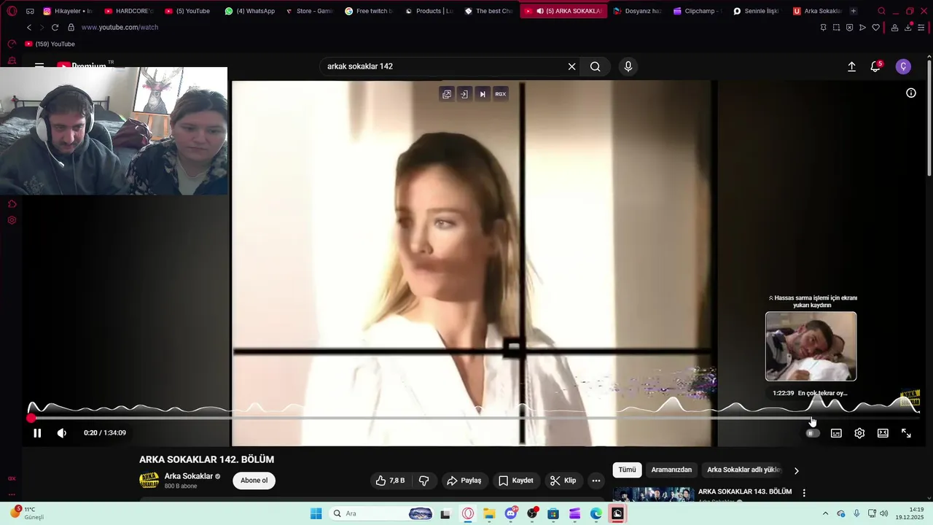
Task: Click the 1:22:39 preview thumbnail
Action: (x=811, y=346)
